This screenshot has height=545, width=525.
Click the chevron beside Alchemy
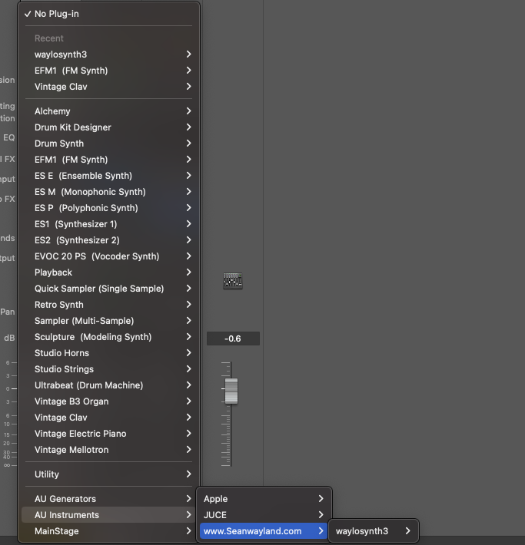(x=188, y=111)
